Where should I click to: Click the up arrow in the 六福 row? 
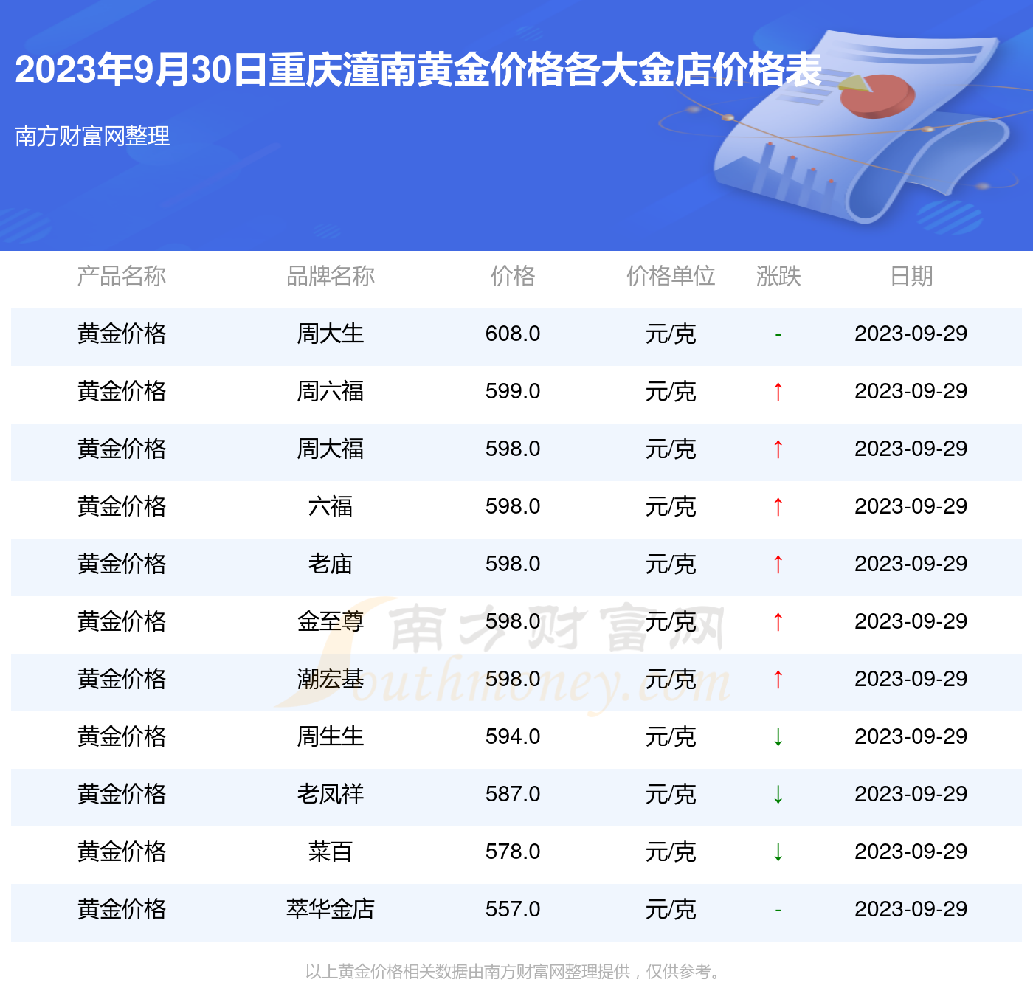click(778, 506)
